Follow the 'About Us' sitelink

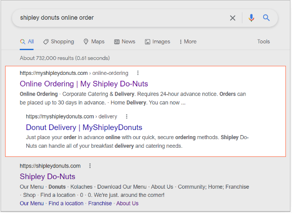tap(128, 203)
